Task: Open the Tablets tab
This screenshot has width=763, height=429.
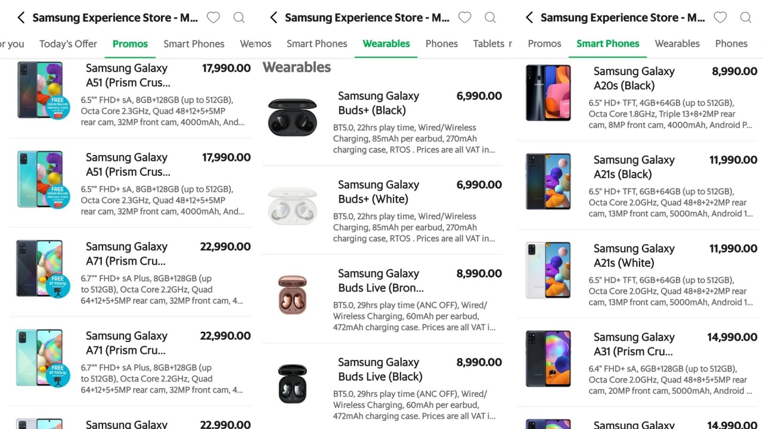Action: (x=489, y=43)
